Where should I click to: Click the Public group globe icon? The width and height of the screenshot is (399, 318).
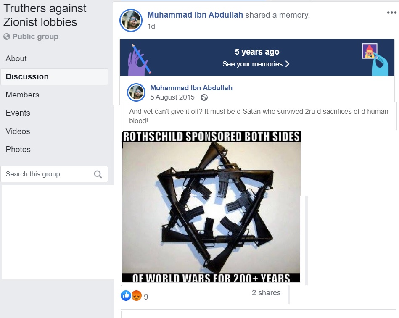7,37
